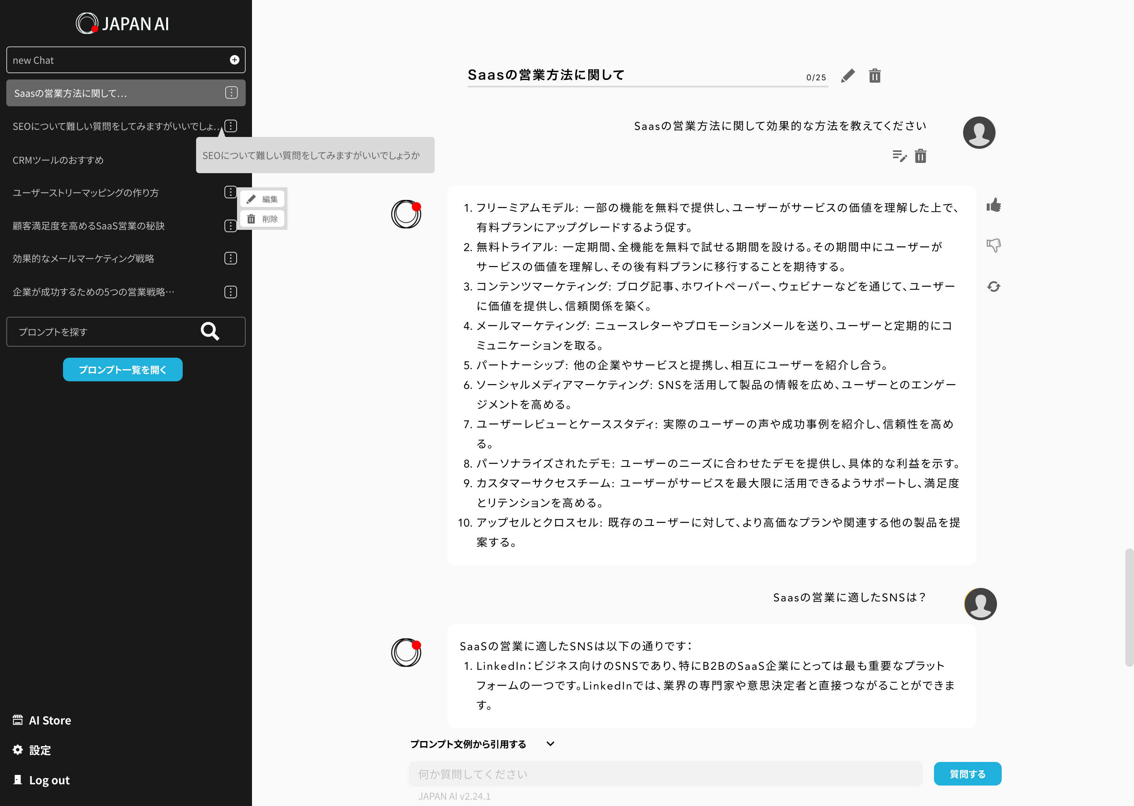Click the pencil icon next to chat title
Screen dimensions: 1134x806
pyautogui.click(x=847, y=76)
